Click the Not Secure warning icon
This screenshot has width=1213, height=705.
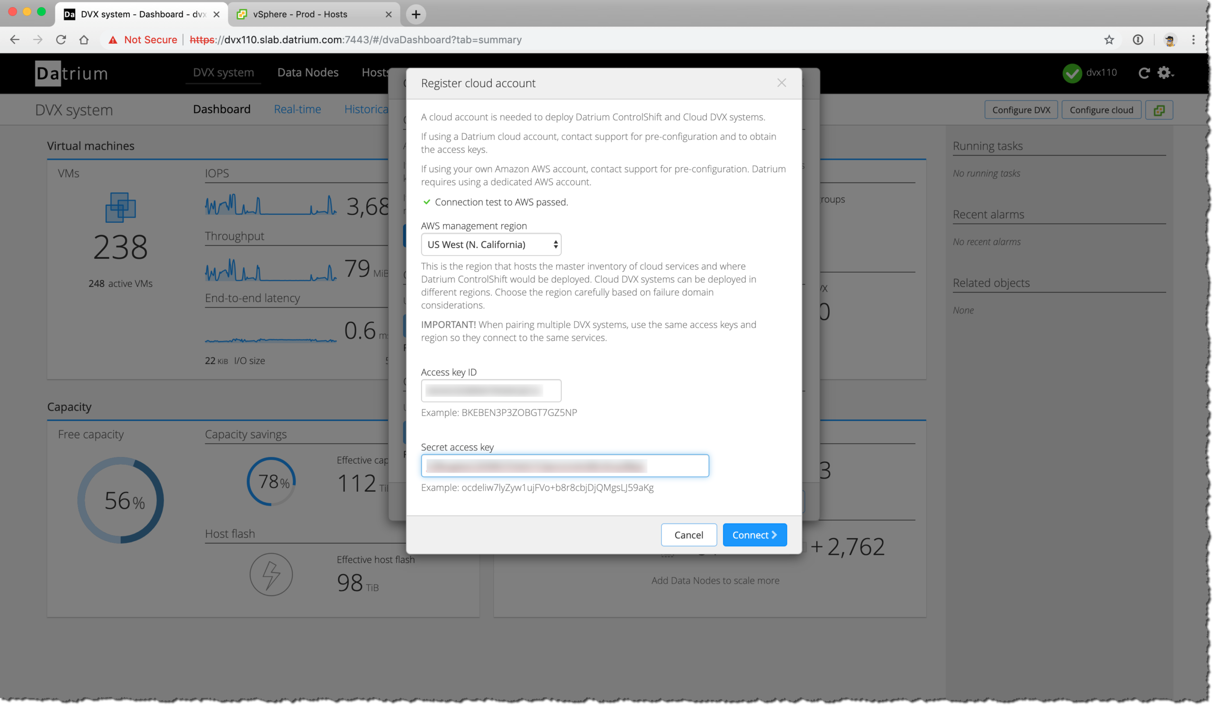[113, 40]
